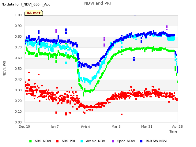
Task: Click the Mar 3 x-axis label
Action: pos(116,126)
